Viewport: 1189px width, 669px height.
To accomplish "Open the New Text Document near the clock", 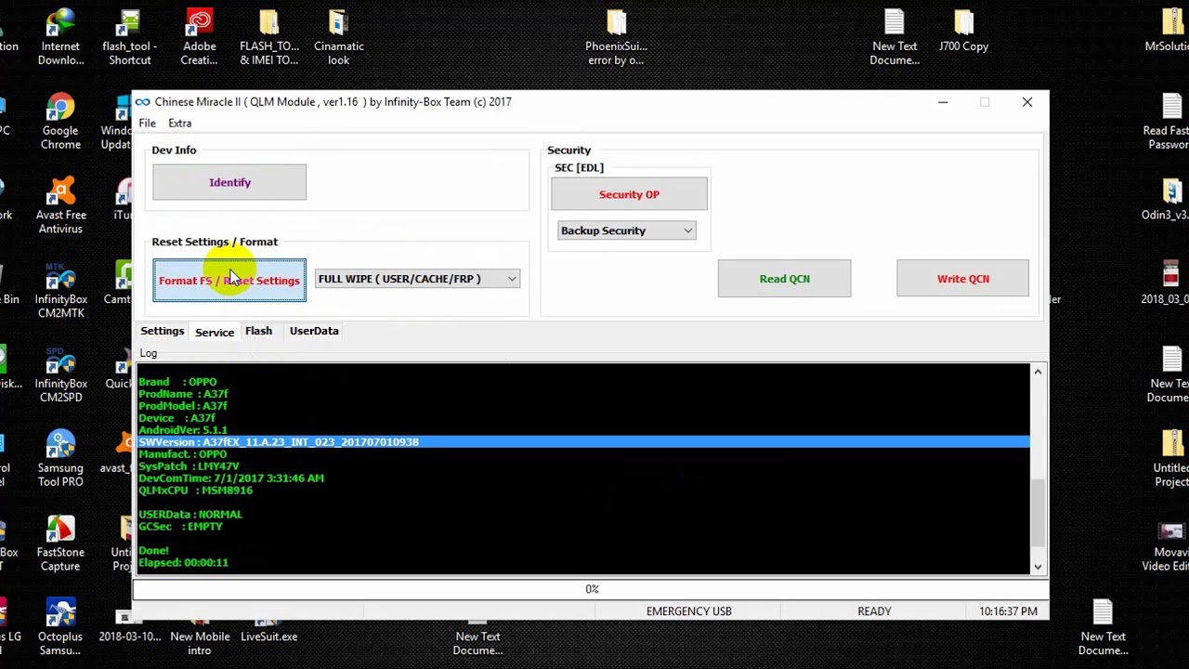I will [1103, 628].
